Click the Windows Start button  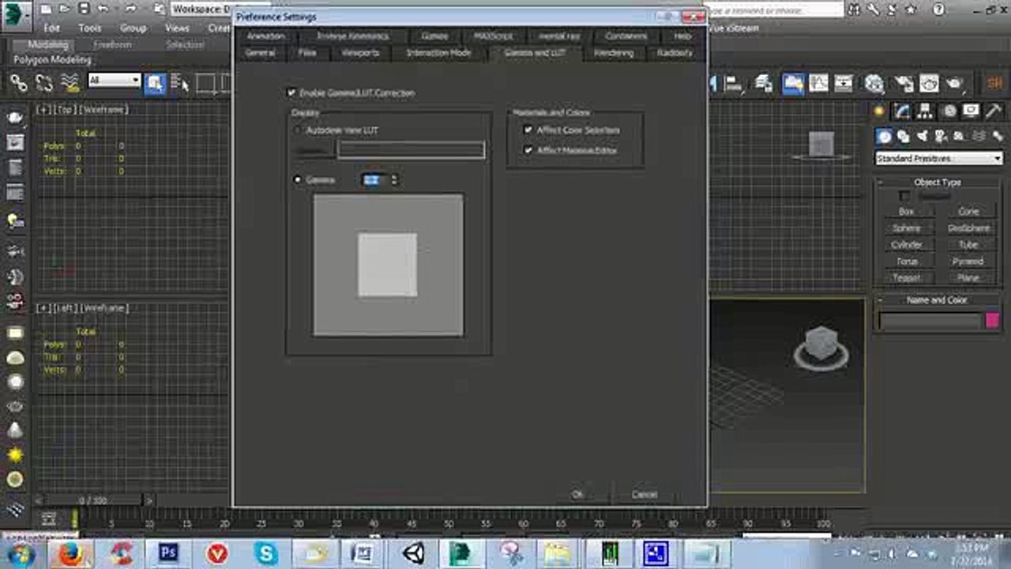21,553
